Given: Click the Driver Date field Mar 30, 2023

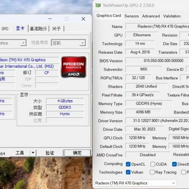Looking at the screenshot, I should [x=145, y=129].
